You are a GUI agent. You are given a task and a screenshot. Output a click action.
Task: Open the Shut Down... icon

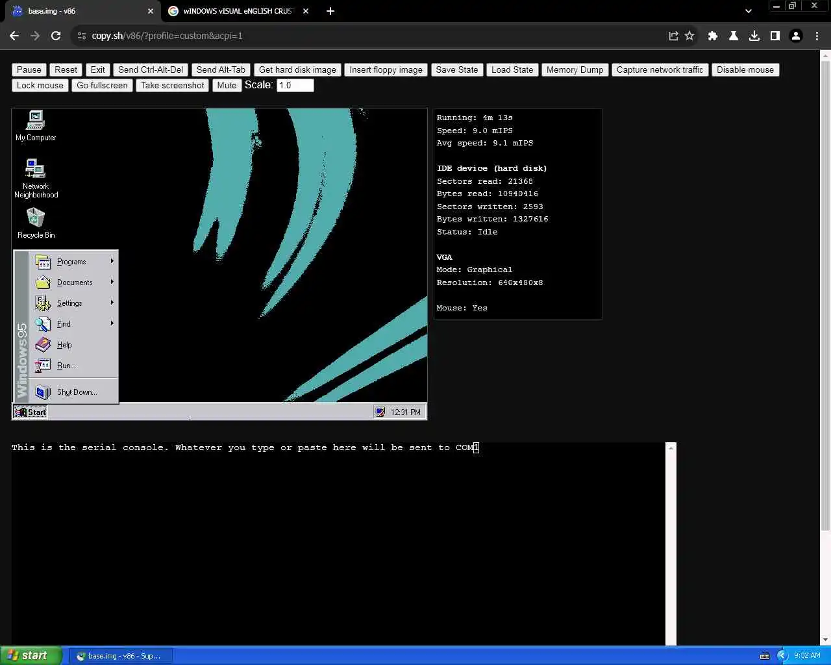pyautogui.click(x=43, y=392)
